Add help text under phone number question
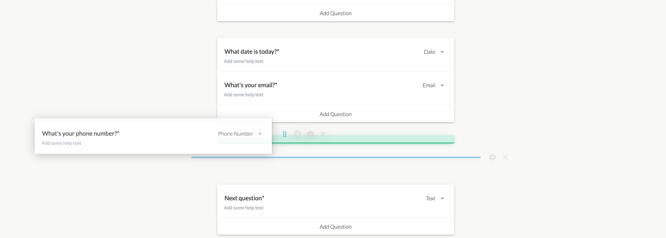Screen dimensions: 666x238 click(x=61, y=143)
